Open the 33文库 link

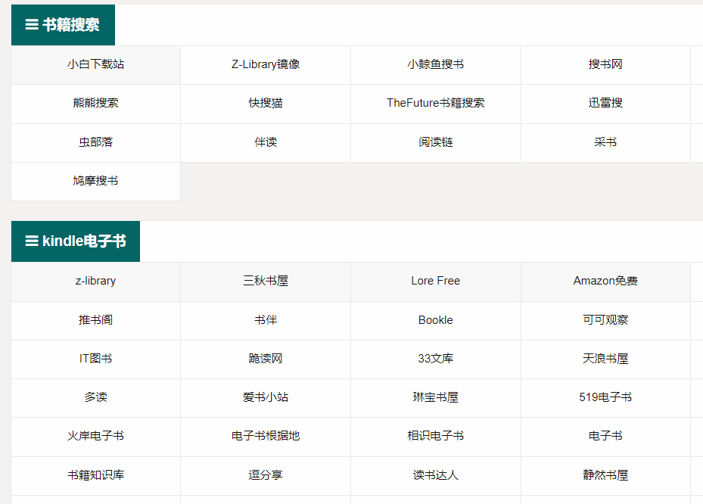pyautogui.click(x=435, y=359)
